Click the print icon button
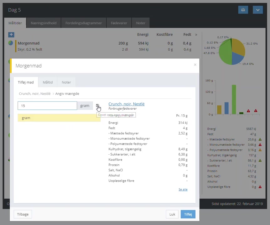The image size is (270, 225). (243, 10)
